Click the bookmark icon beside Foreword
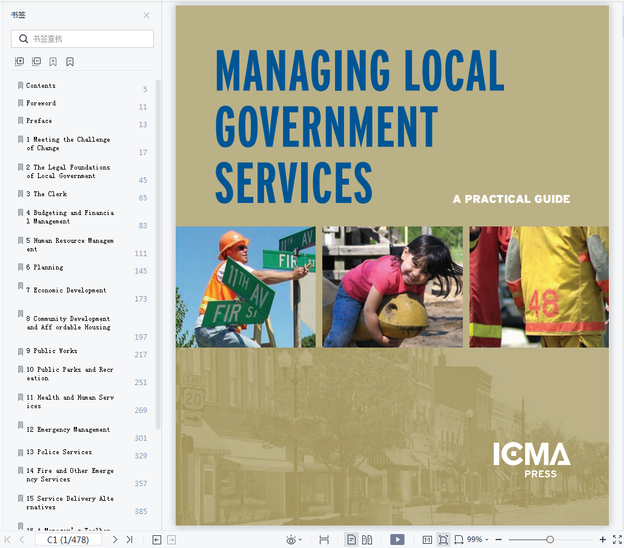The height and width of the screenshot is (548, 624). (x=21, y=103)
